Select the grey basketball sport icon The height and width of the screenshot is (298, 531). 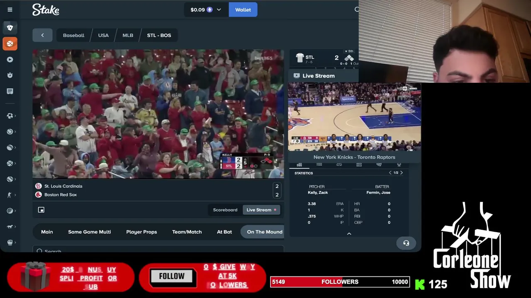(x=10, y=163)
